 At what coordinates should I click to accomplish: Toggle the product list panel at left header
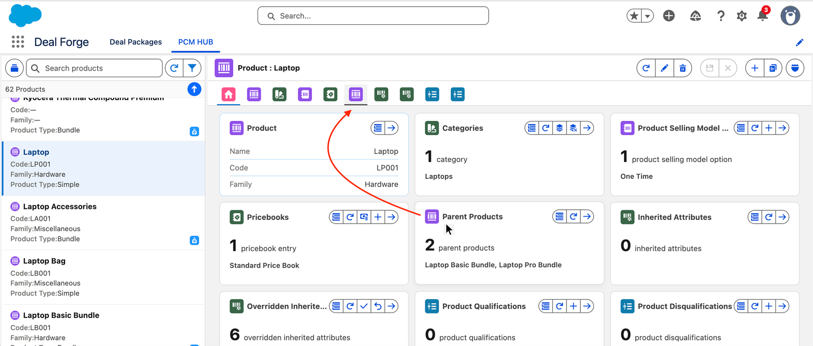coord(14,68)
